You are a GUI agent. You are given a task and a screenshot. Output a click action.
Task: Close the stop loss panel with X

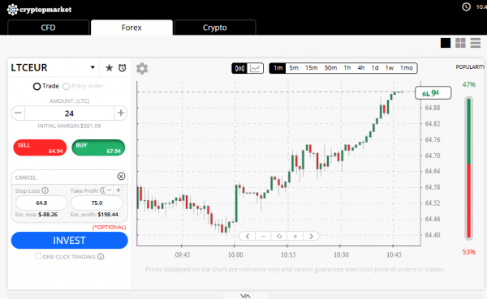coord(121,176)
